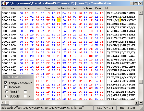Enable the Japanese checkbox
This screenshot has width=144, height=111.
point(6,87)
